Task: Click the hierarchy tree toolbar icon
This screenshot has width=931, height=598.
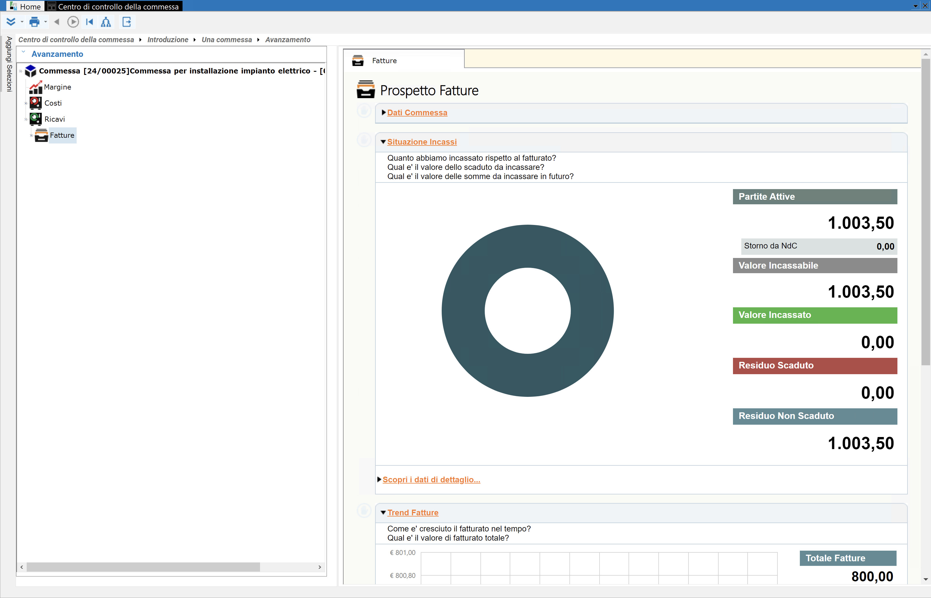Action: (x=106, y=22)
